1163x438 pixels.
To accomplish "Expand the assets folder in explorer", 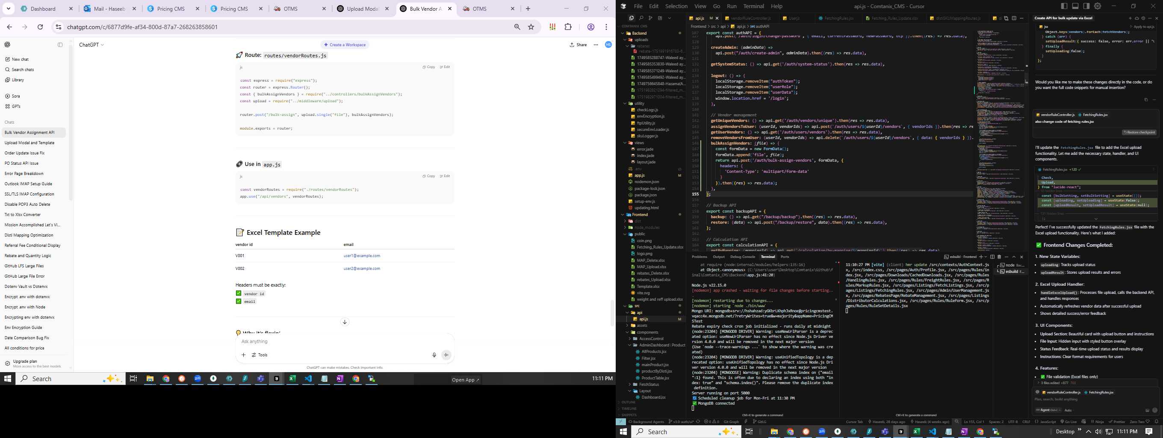I will pos(641,325).
